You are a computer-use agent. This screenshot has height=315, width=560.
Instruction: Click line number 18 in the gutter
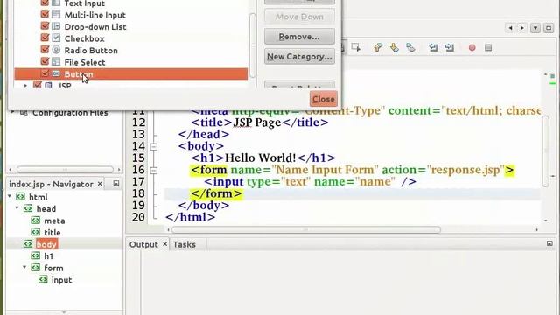click(x=138, y=193)
